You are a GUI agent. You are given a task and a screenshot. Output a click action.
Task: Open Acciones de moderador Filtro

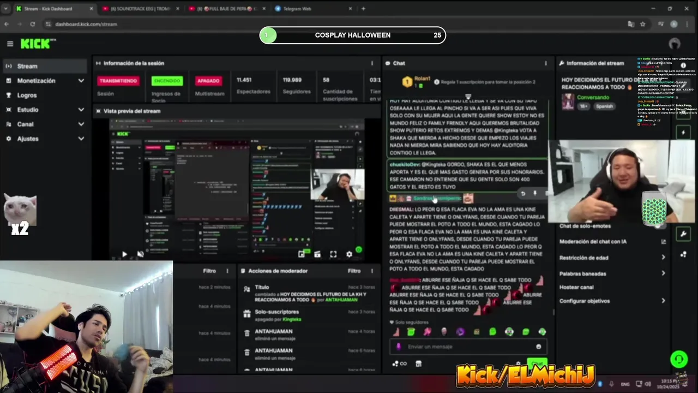pyautogui.click(x=354, y=271)
